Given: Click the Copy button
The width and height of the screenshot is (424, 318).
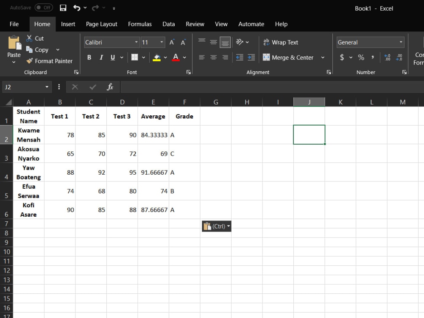Looking at the screenshot, I should click(37, 50).
